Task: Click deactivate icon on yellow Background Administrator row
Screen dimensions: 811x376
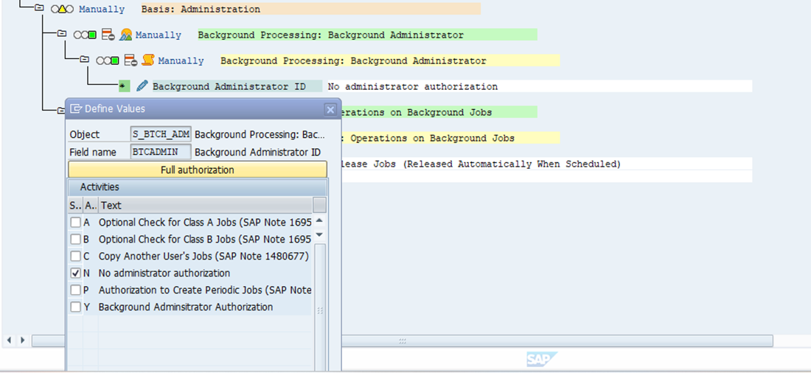Action: pos(130,61)
